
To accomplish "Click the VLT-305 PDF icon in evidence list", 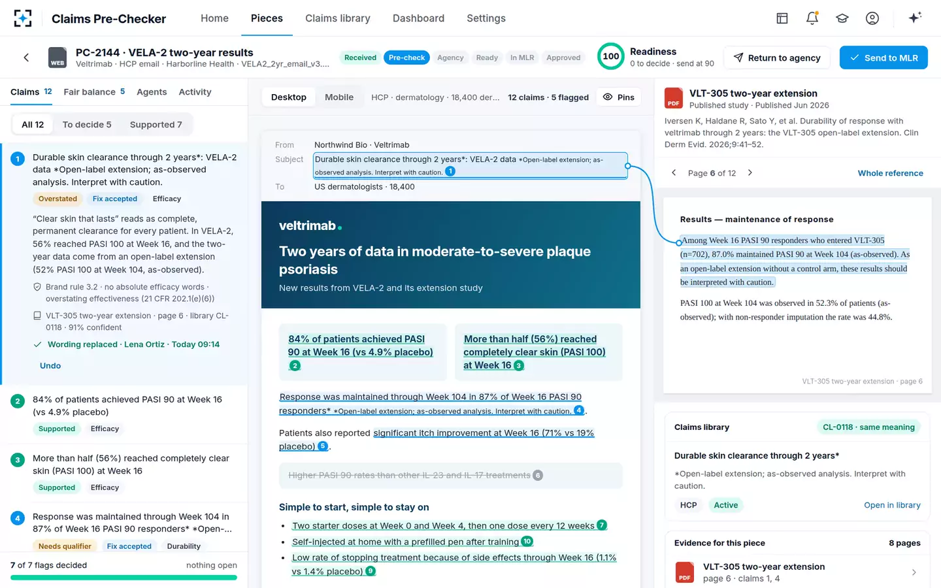I will (x=684, y=572).
